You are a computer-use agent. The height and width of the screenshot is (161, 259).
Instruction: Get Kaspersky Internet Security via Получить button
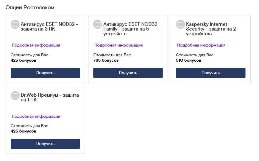[210, 73]
